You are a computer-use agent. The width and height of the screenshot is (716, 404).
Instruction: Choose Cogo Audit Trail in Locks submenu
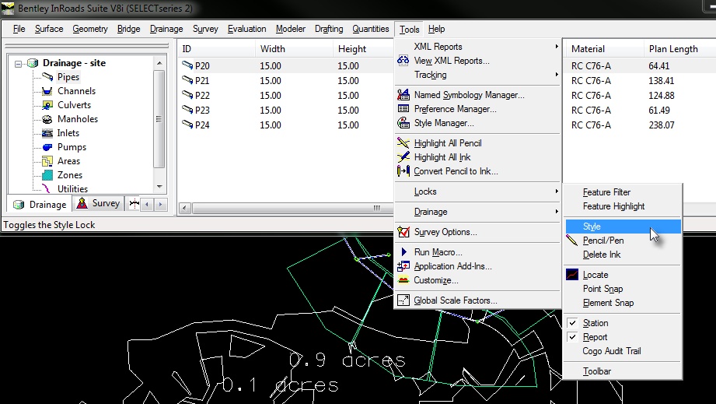click(623, 351)
